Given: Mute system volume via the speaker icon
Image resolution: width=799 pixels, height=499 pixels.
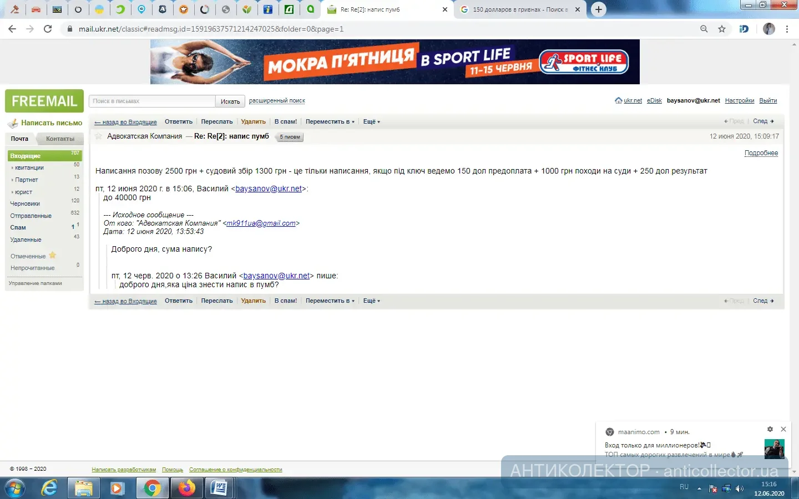Looking at the screenshot, I should (740, 488).
